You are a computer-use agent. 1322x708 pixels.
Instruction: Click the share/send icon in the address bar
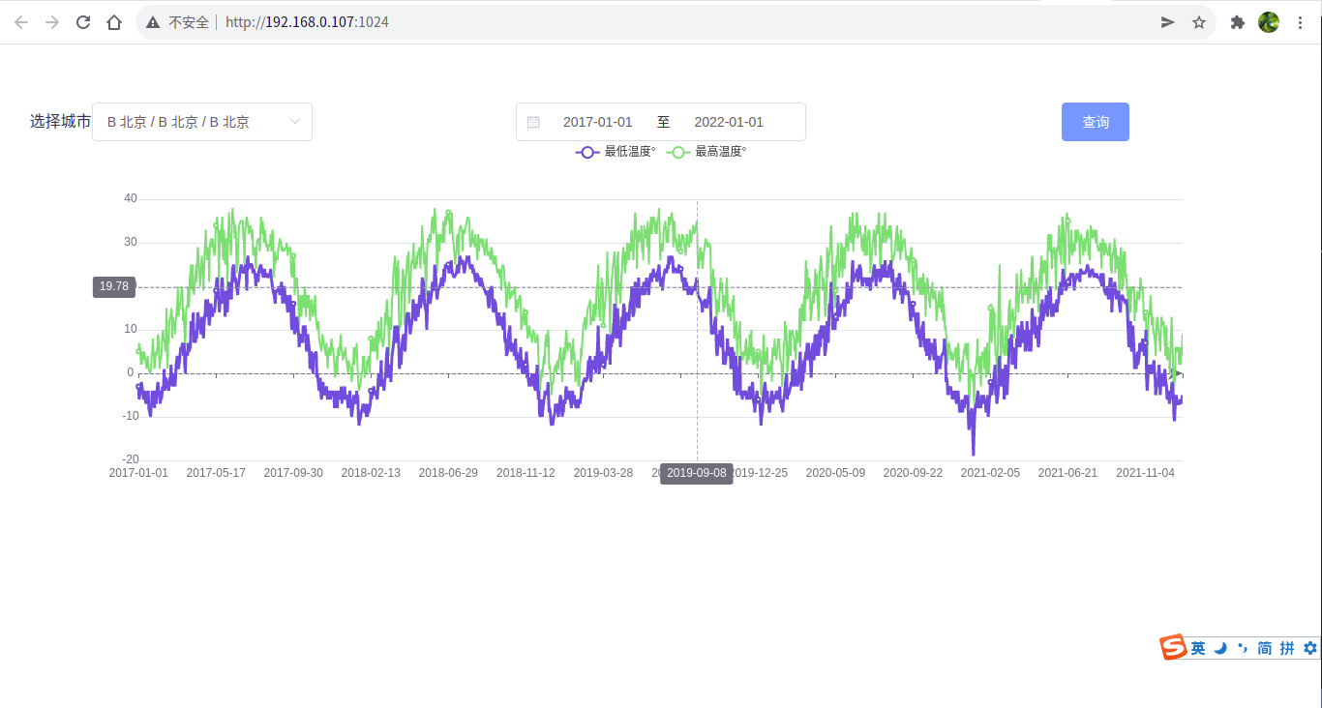[x=1168, y=22]
